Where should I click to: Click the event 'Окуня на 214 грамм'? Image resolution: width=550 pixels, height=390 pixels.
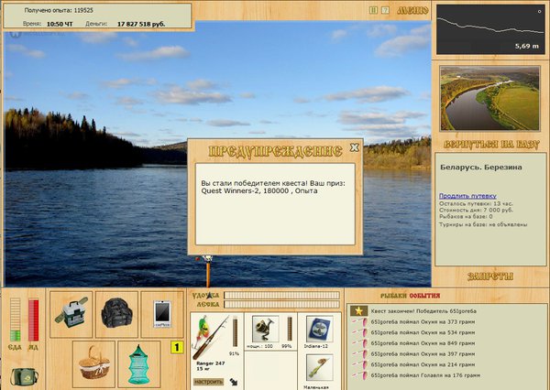tap(423, 364)
